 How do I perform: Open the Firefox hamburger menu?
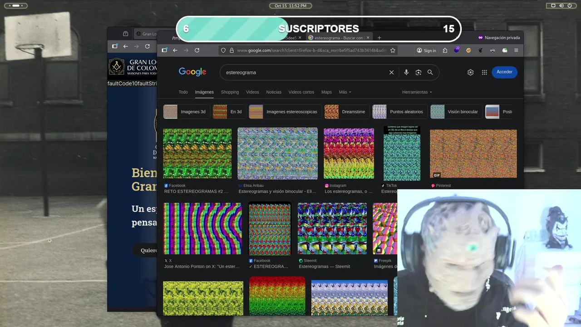(516, 50)
